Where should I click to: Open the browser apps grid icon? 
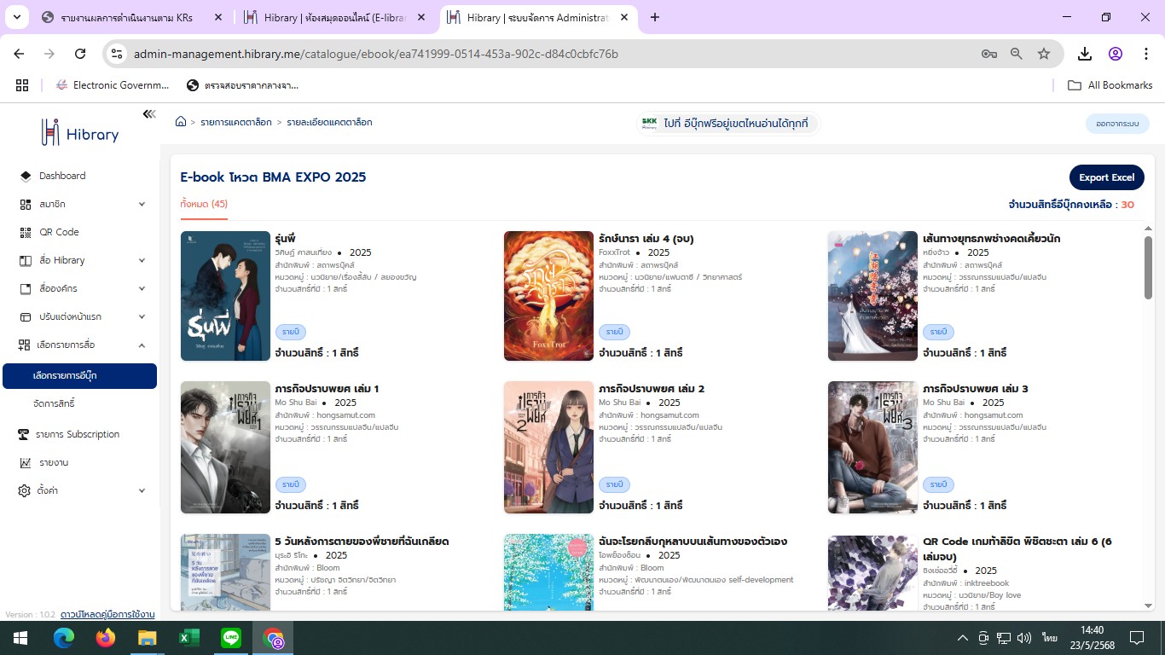(22, 85)
